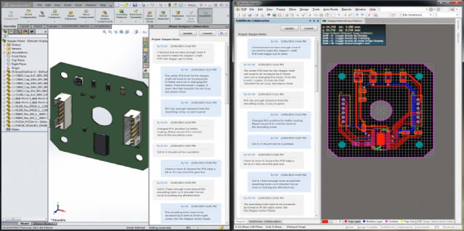This screenshot has height=231, width=464.
Task: Click the New document icon in Altium
Action: coord(239,15)
